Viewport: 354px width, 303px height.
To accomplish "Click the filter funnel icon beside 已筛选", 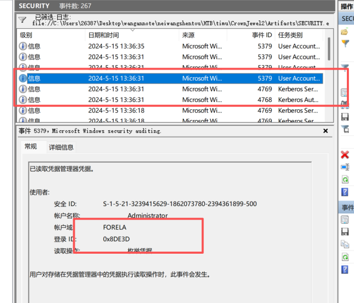I will point(22,20).
